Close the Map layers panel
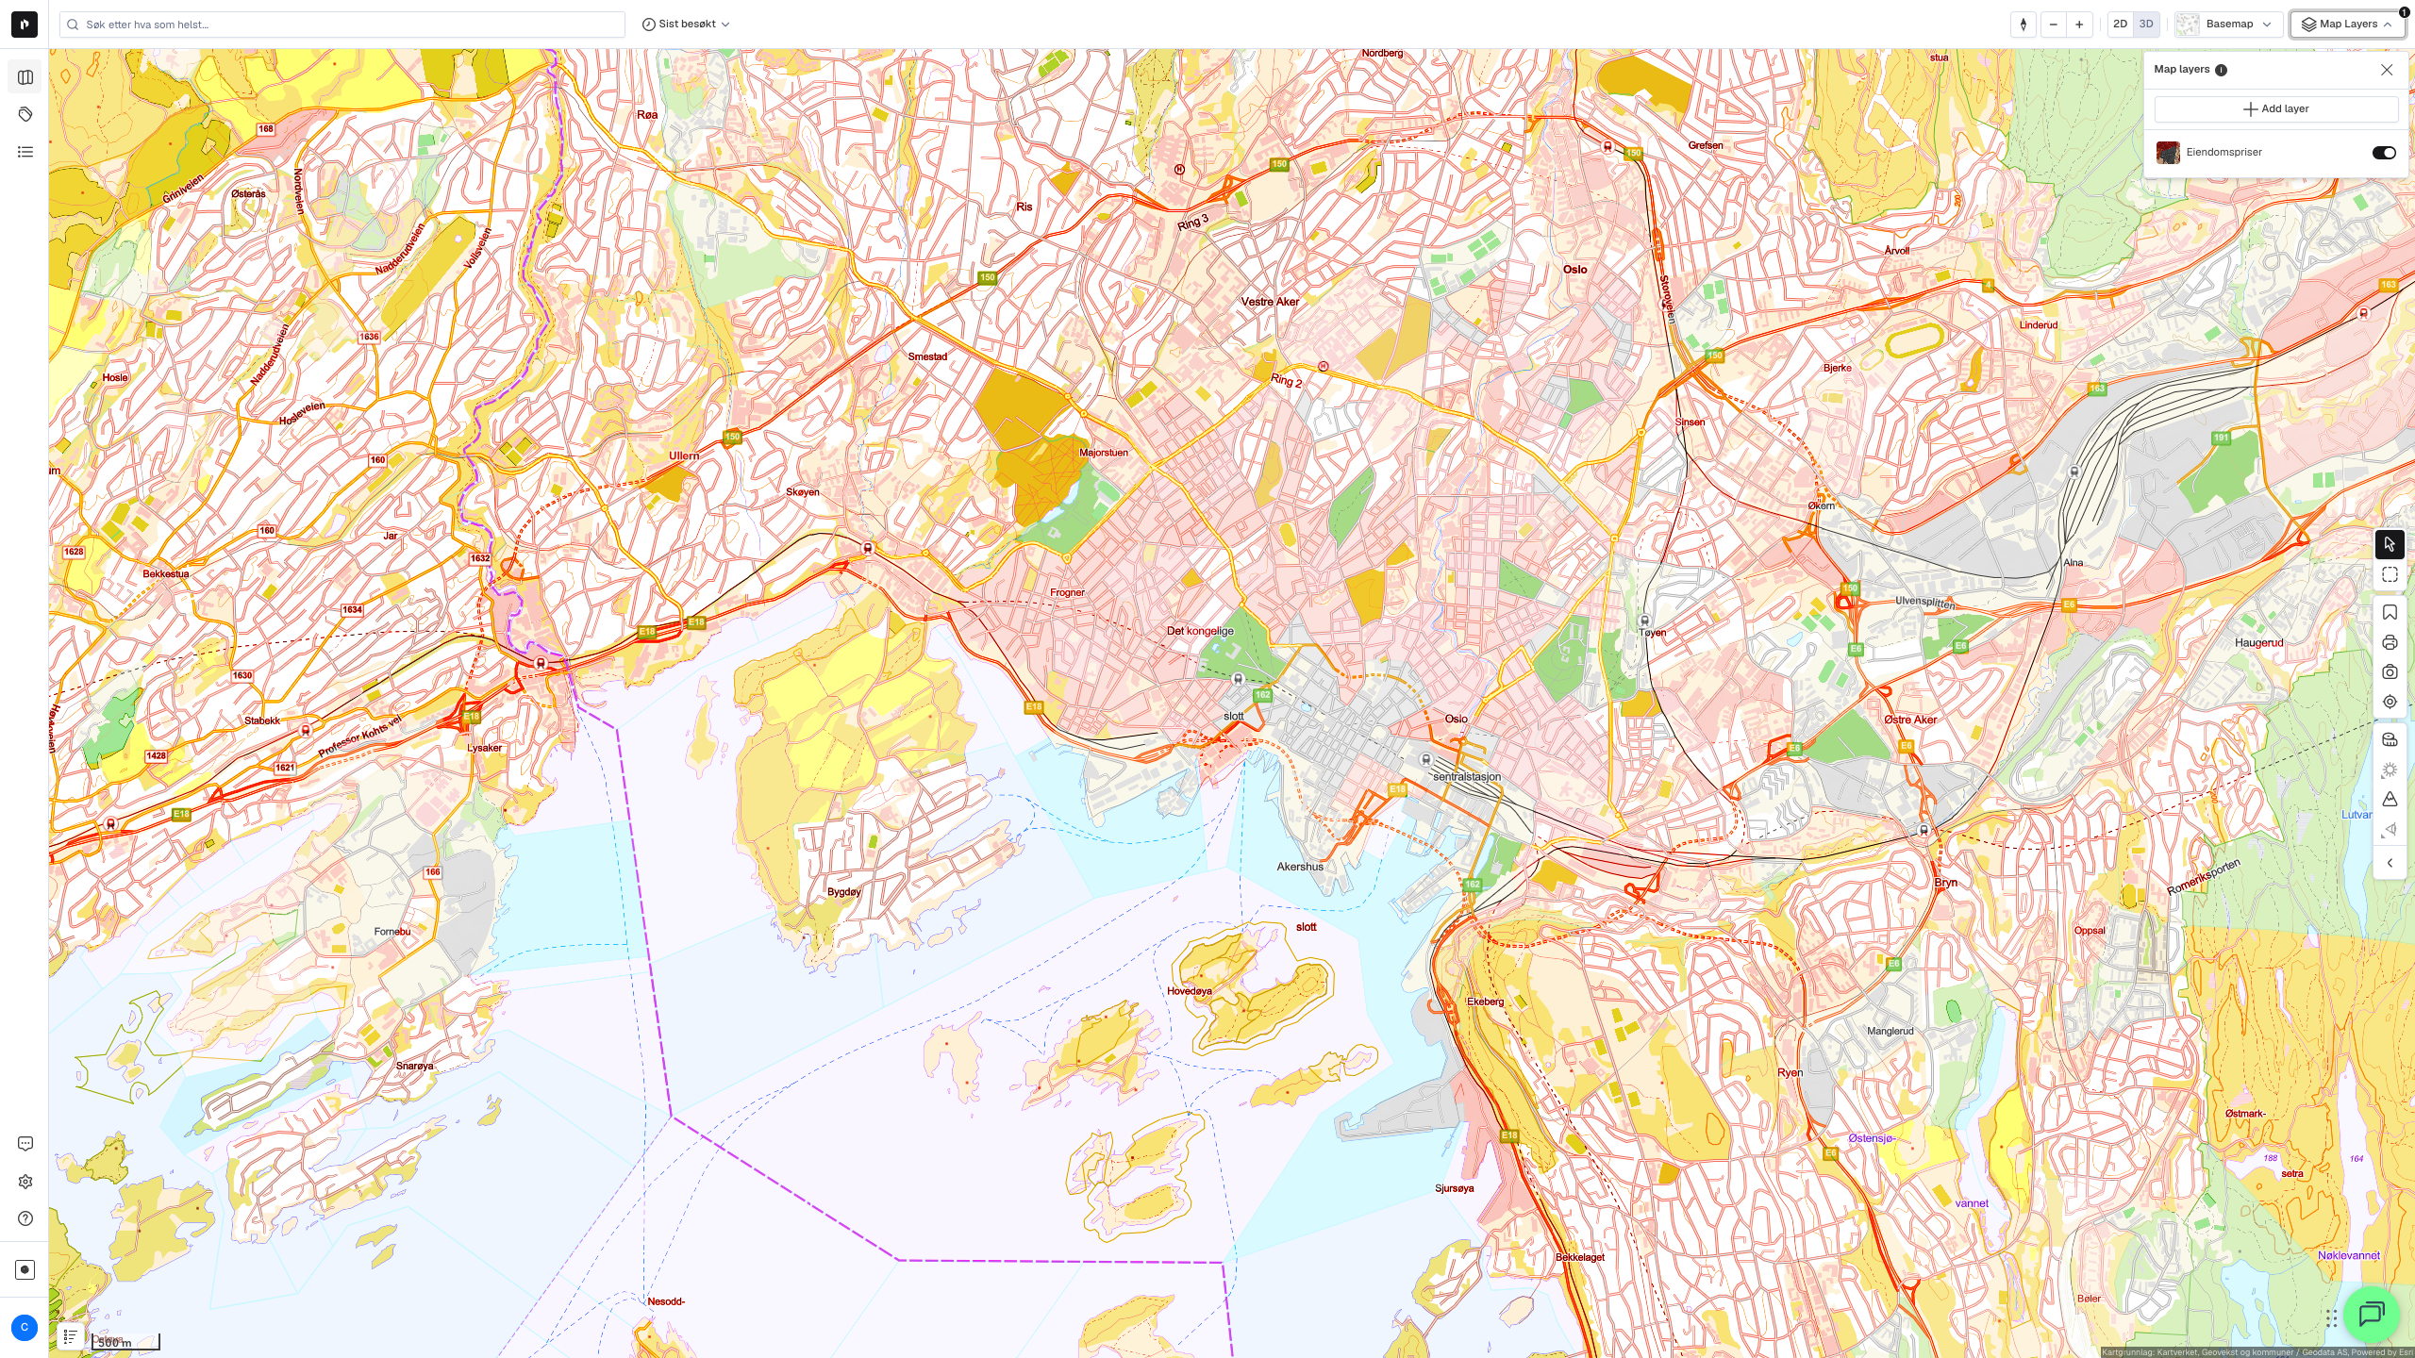This screenshot has width=2415, height=1358. (x=2387, y=70)
